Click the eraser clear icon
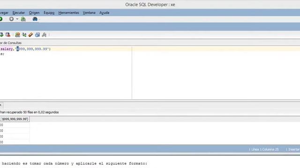 click(x=30, y=35)
